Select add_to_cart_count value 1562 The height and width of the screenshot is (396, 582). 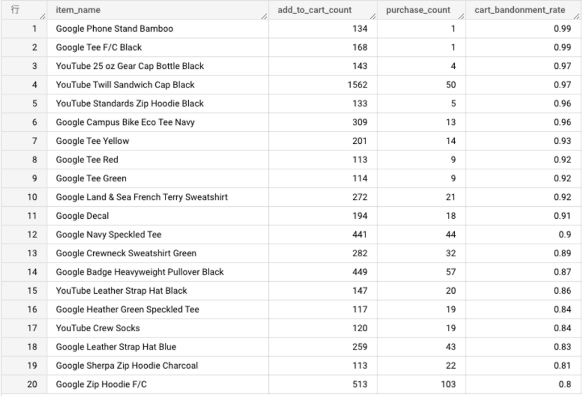tap(323, 85)
